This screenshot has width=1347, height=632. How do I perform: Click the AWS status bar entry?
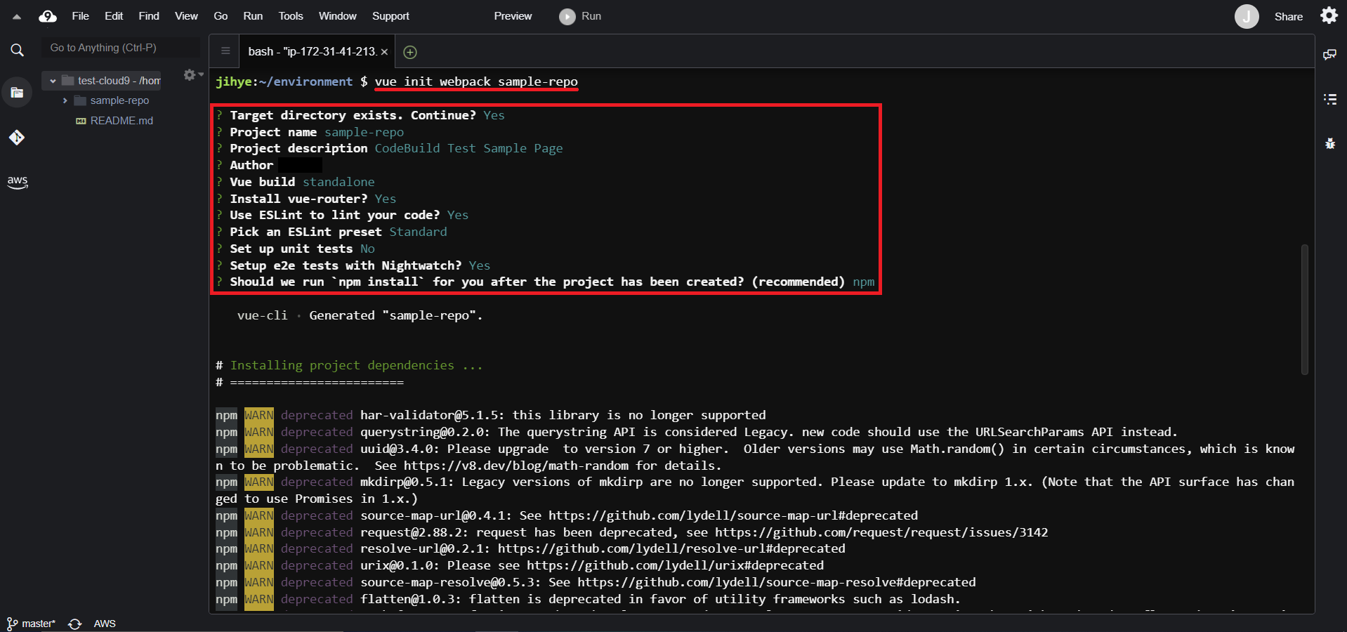[105, 624]
